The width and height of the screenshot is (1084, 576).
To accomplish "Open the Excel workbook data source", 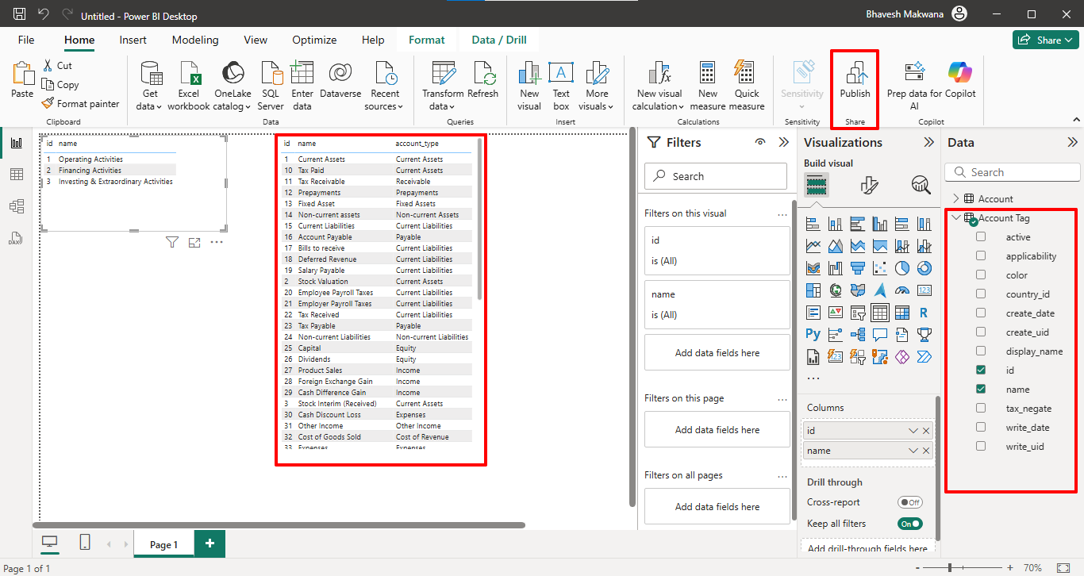I will pos(189,86).
